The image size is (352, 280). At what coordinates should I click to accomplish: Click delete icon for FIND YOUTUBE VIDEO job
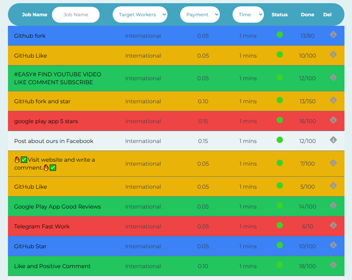pyautogui.click(x=333, y=77)
